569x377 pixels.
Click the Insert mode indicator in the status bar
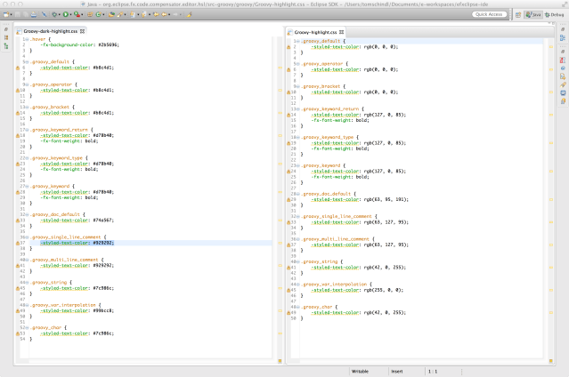tap(397, 370)
